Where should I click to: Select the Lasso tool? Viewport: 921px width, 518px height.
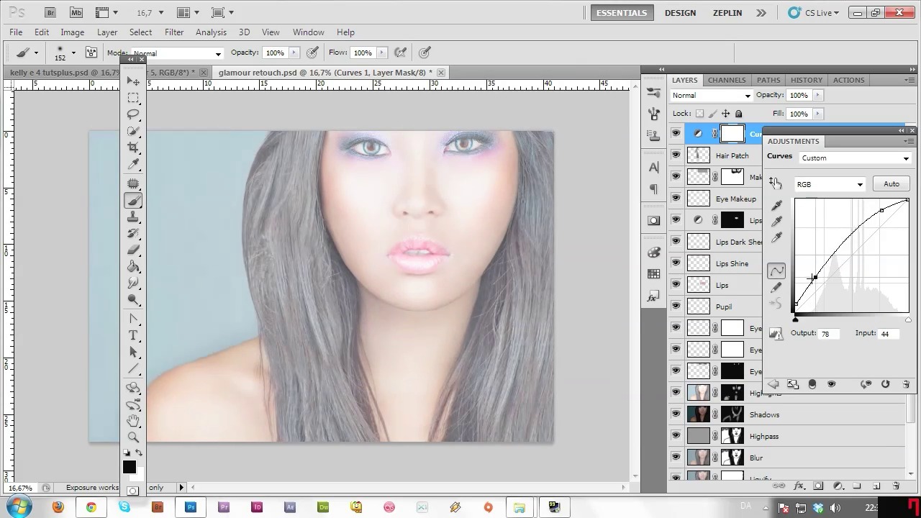[x=133, y=114]
